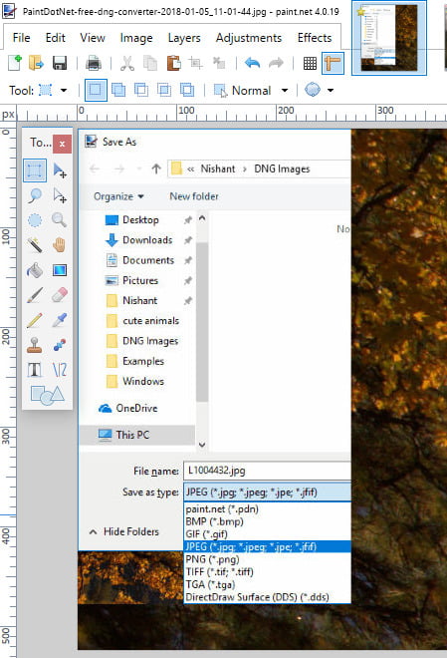The image size is (447, 658).
Task: Pick the Color Picker eyedropper tool
Action: tap(60, 320)
